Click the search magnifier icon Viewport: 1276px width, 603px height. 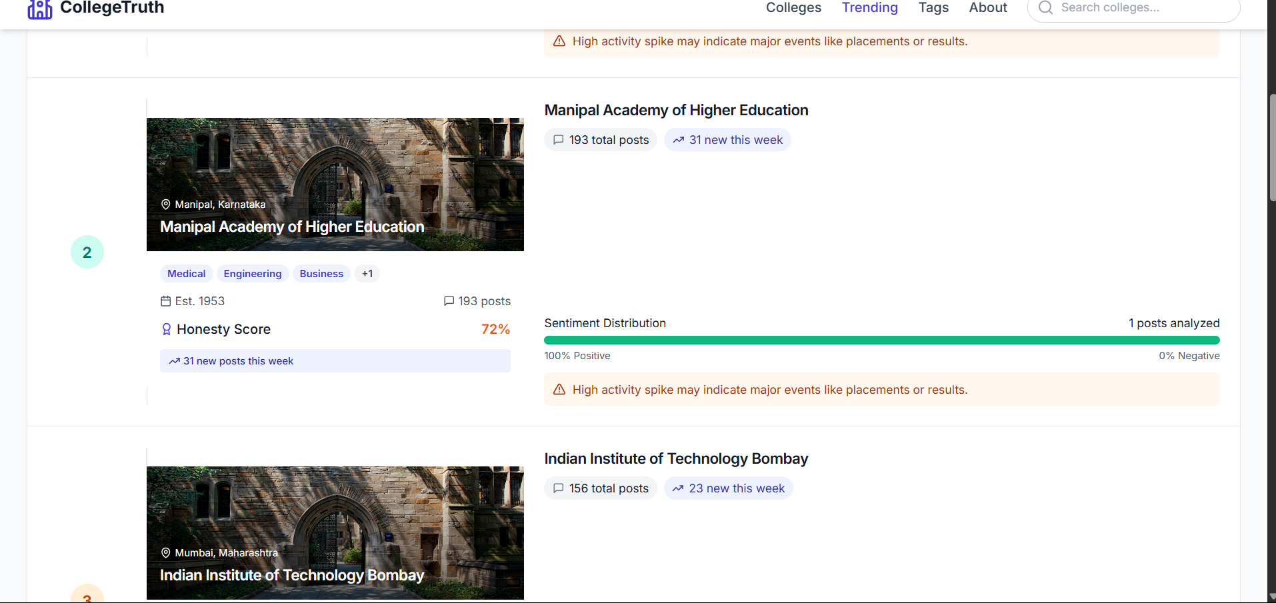point(1045,7)
